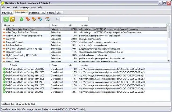Open the Tools menu

[15, 8]
